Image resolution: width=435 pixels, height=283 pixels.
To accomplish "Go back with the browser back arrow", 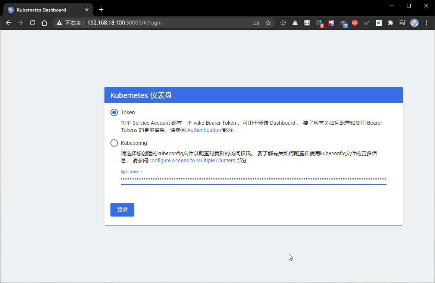I will (x=9, y=23).
